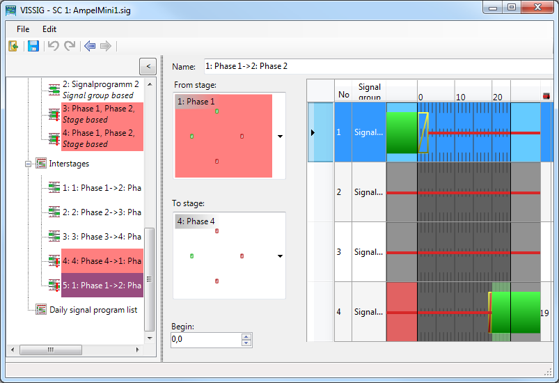This screenshot has height=383, width=559.
Task: Select 2: Signalprogramm 2 tree item
Action: 100,84
